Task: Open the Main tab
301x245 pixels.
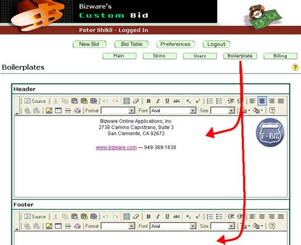Action: (119, 56)
